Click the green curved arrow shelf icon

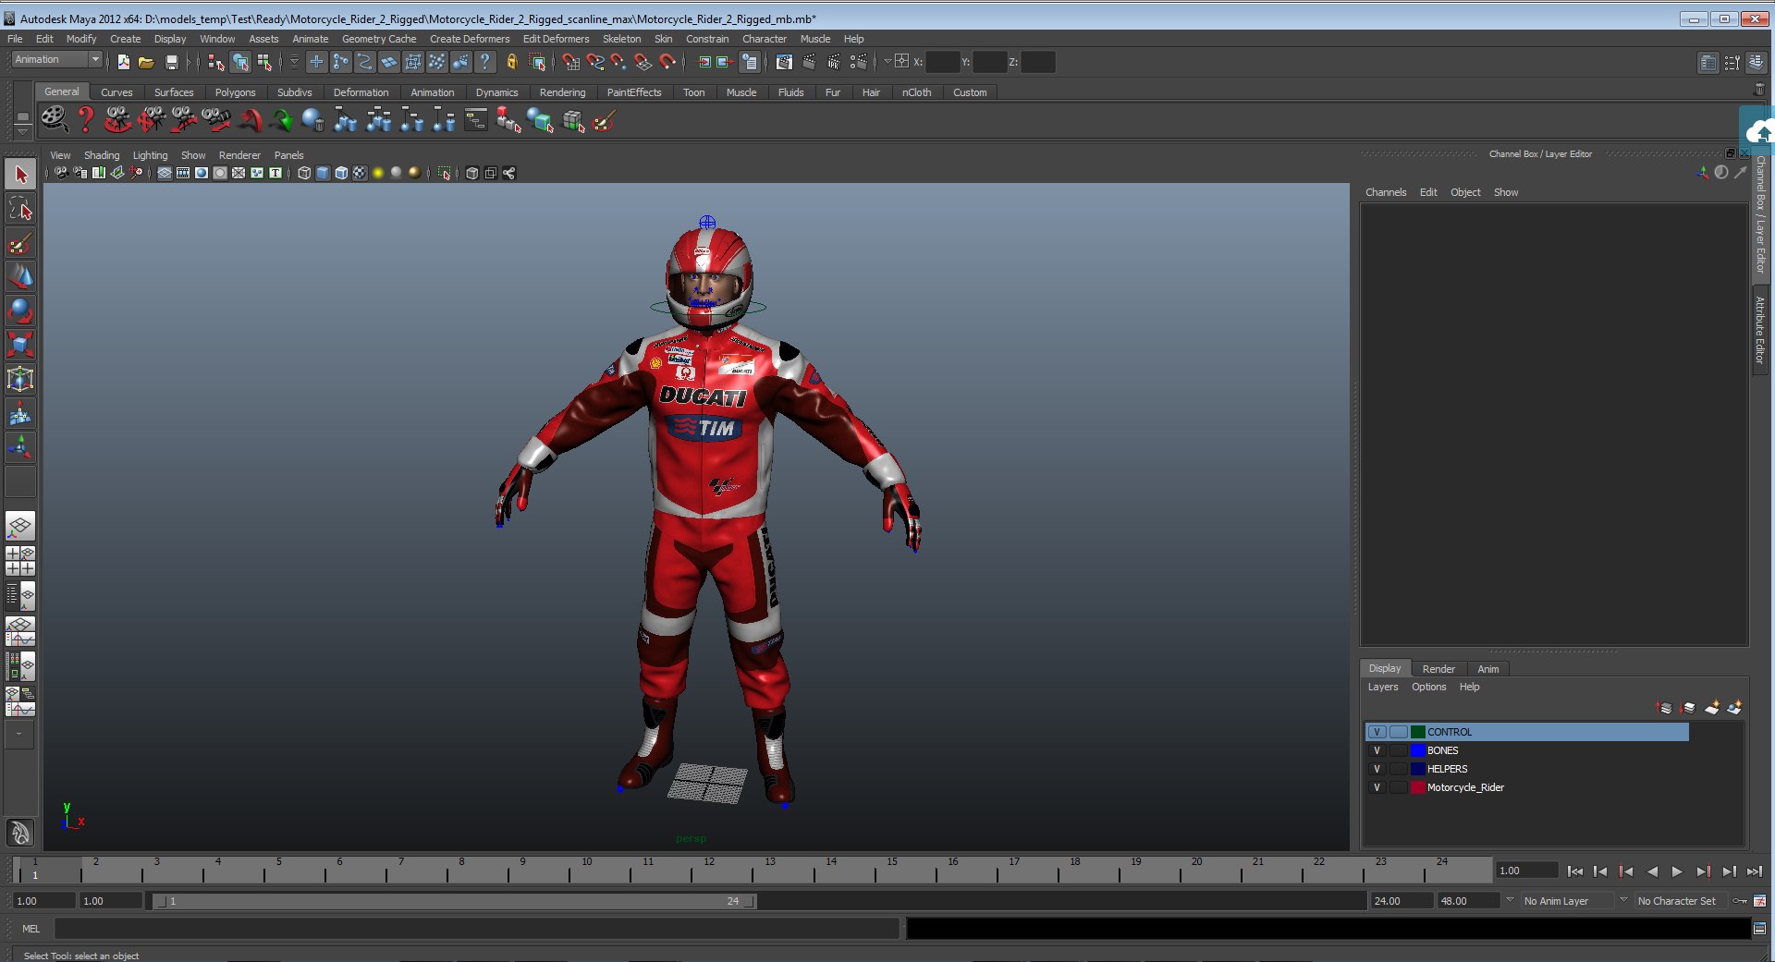click(x=280, y=119)
